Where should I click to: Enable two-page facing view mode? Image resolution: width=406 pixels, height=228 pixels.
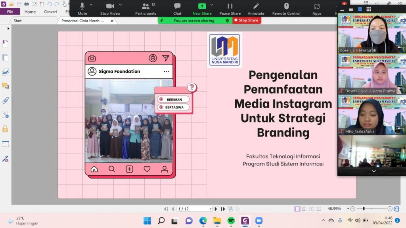tap(312, 209)
